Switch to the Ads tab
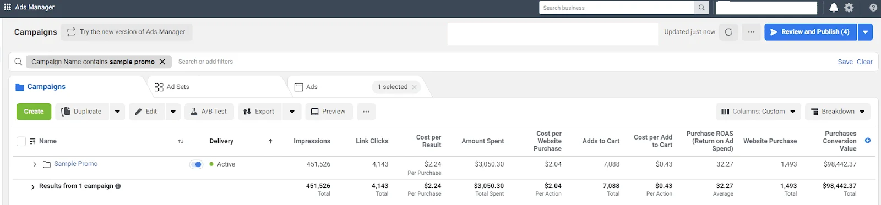This screenshot has height=205, width=881. point(312,87)
